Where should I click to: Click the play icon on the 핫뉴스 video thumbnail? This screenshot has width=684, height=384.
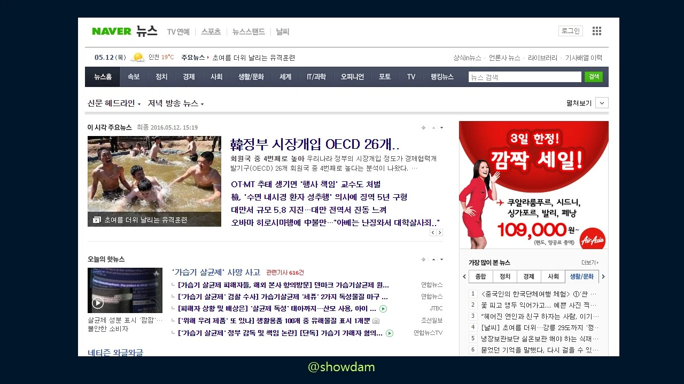[x=98, y=302]
